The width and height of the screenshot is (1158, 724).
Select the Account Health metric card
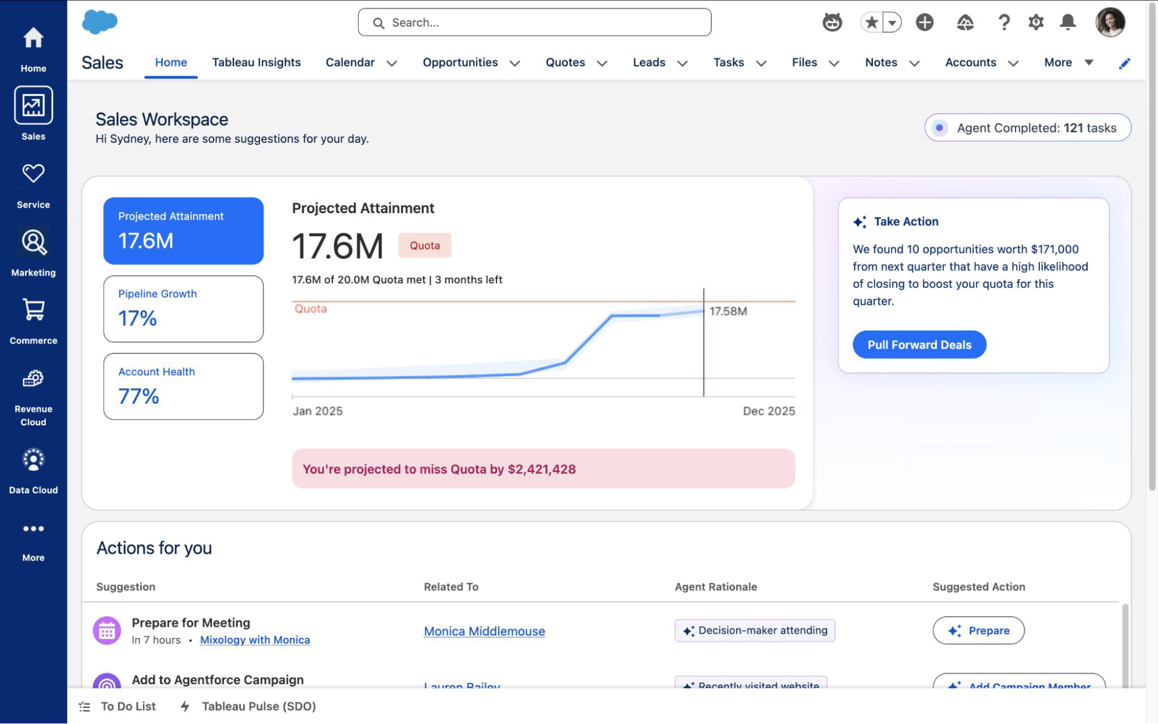click(183, 386)
